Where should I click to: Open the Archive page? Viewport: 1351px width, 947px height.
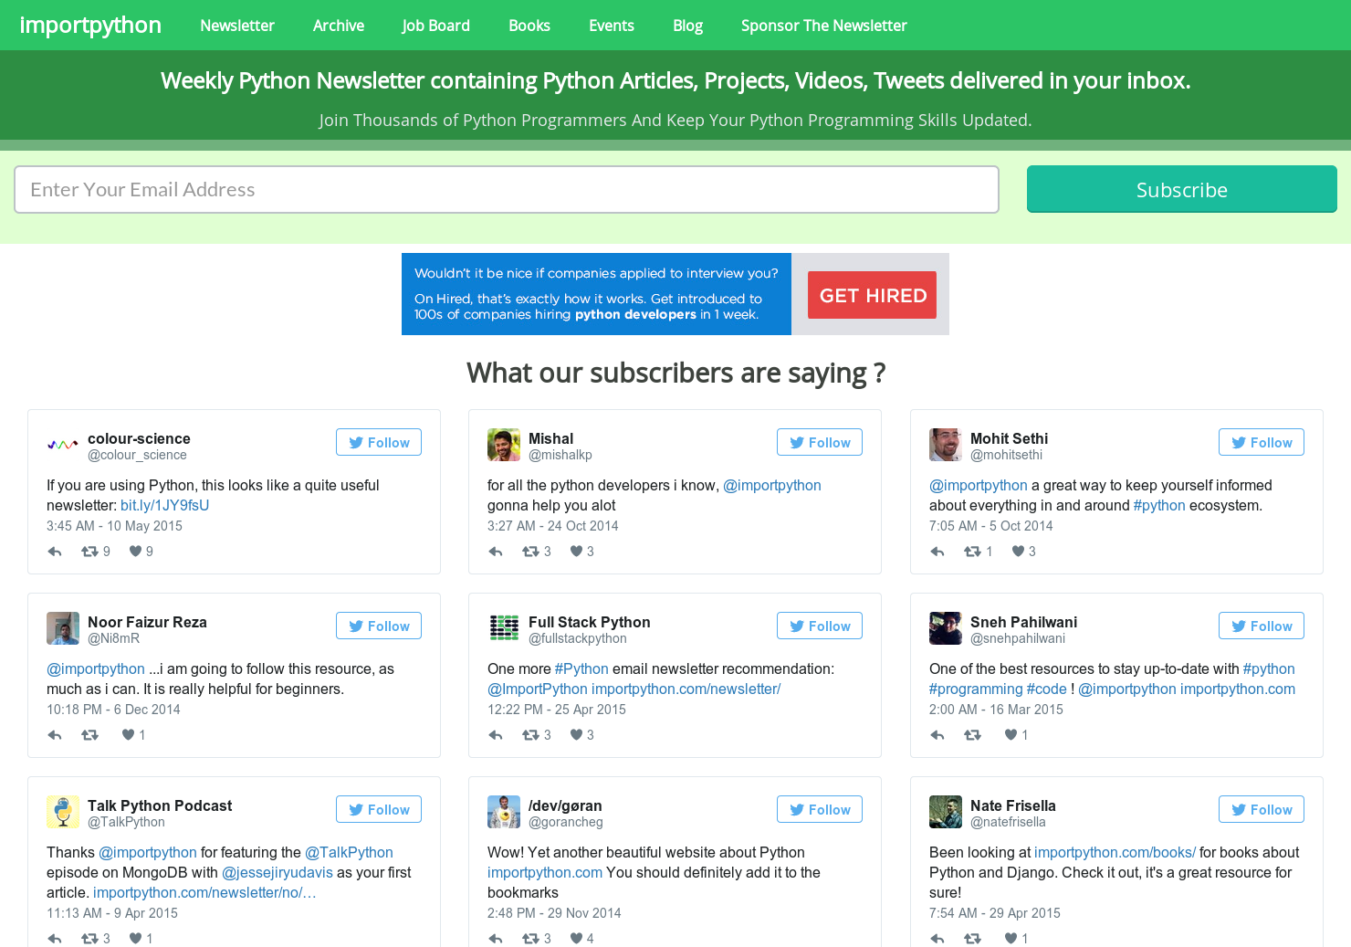tap(338, 25)
